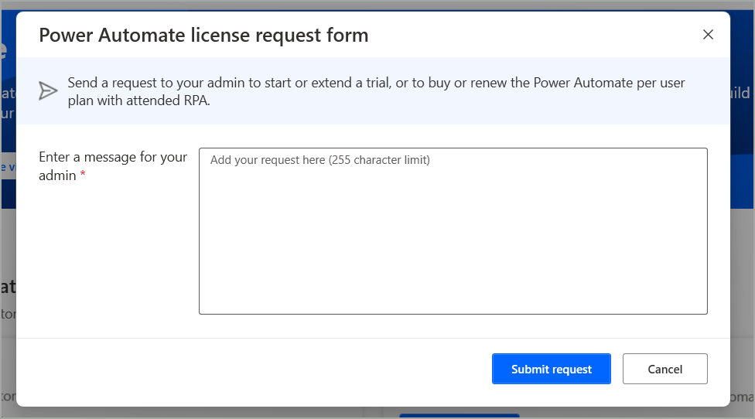The height and width of the screenshot is (419, 755).
Task: Click the 'Enter a message for your admin' label
Action: tap(113, 166)
